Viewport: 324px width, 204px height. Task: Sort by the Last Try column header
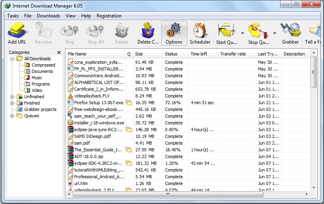click(269, 54)
